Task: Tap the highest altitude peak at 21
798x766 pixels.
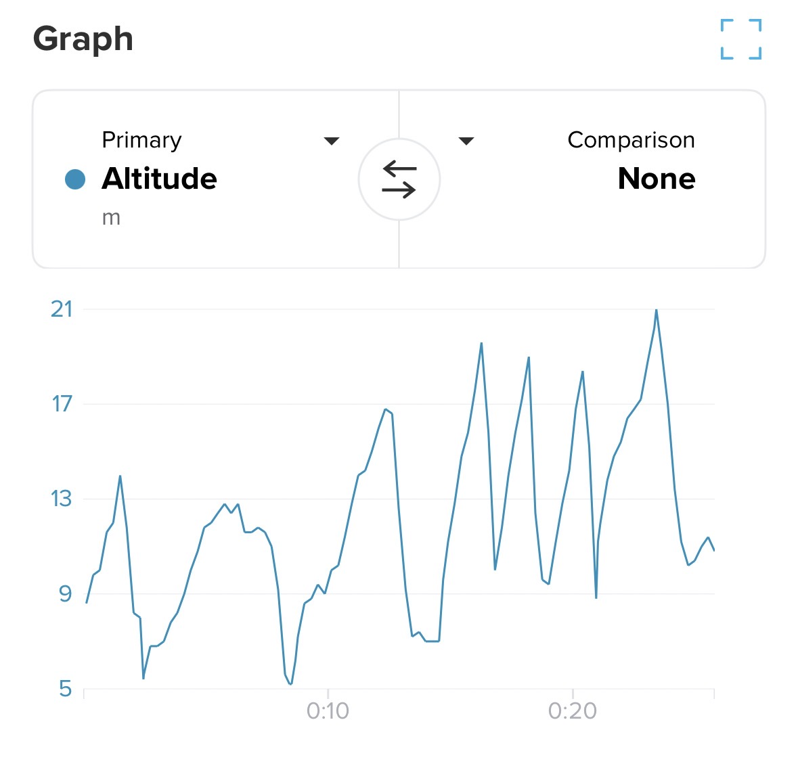Action: [x=656, y=311]
